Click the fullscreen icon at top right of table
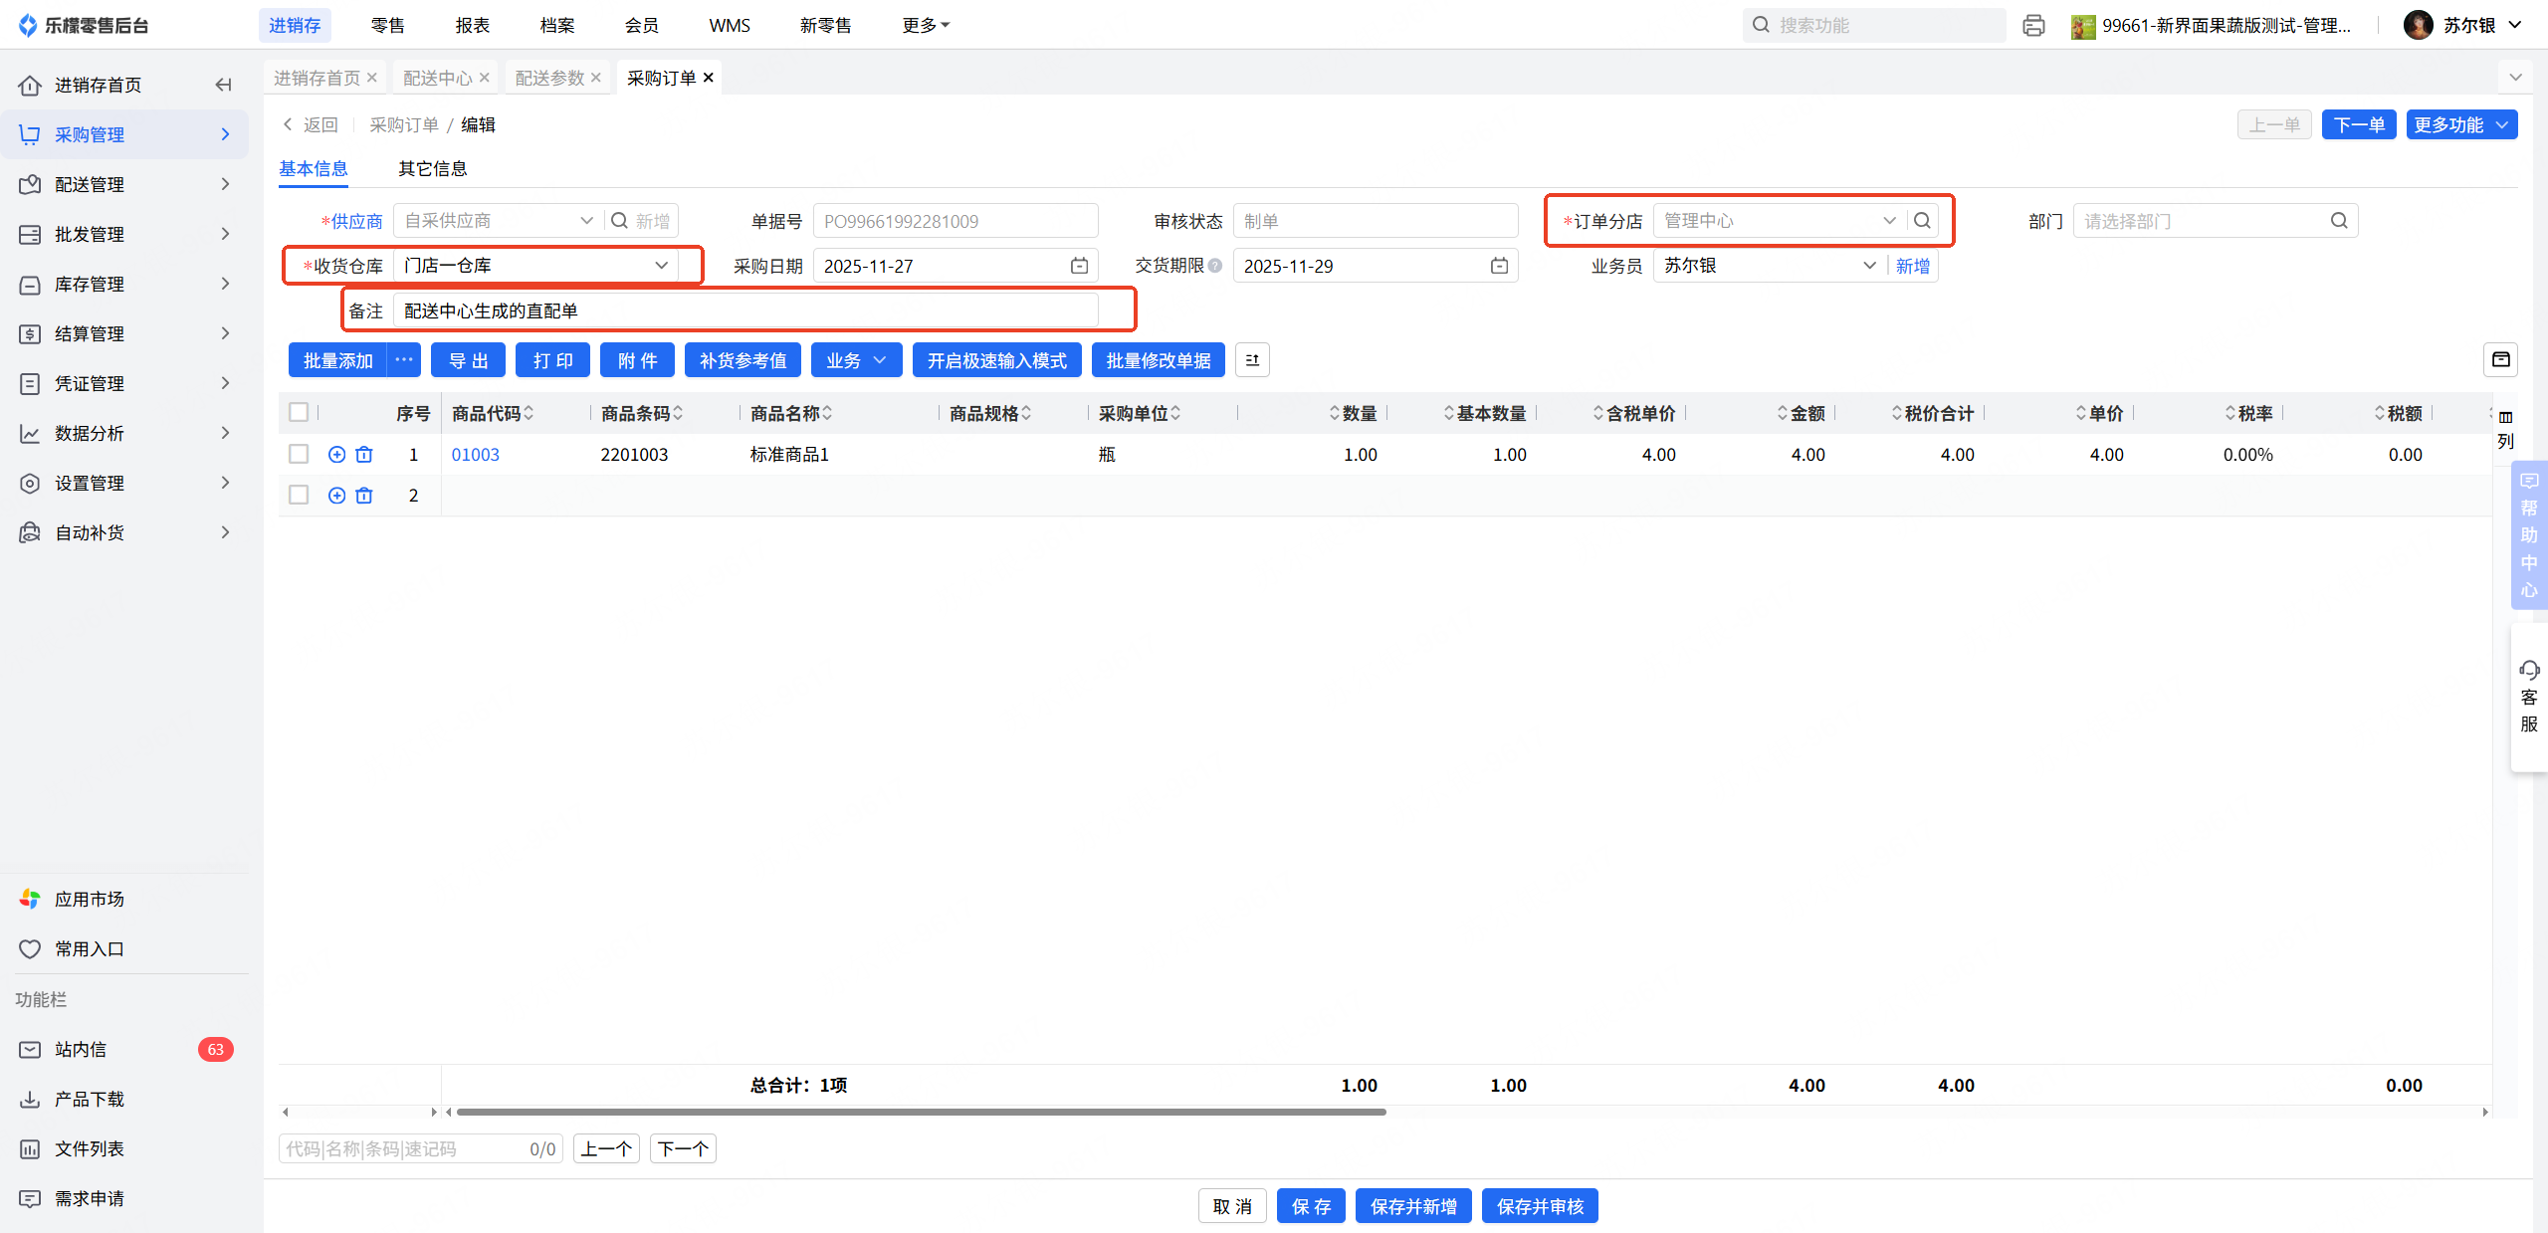The width and height of the screenshot is (2548, 1233). pos(2500,360)
